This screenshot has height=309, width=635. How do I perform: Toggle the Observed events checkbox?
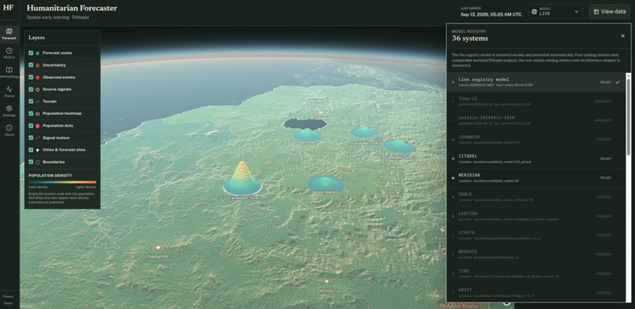click(x=31, y=77)
